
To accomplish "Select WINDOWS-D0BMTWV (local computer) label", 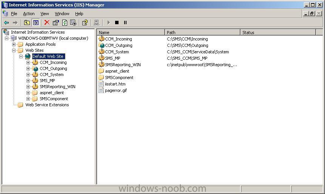I will [x=53, y=39].
